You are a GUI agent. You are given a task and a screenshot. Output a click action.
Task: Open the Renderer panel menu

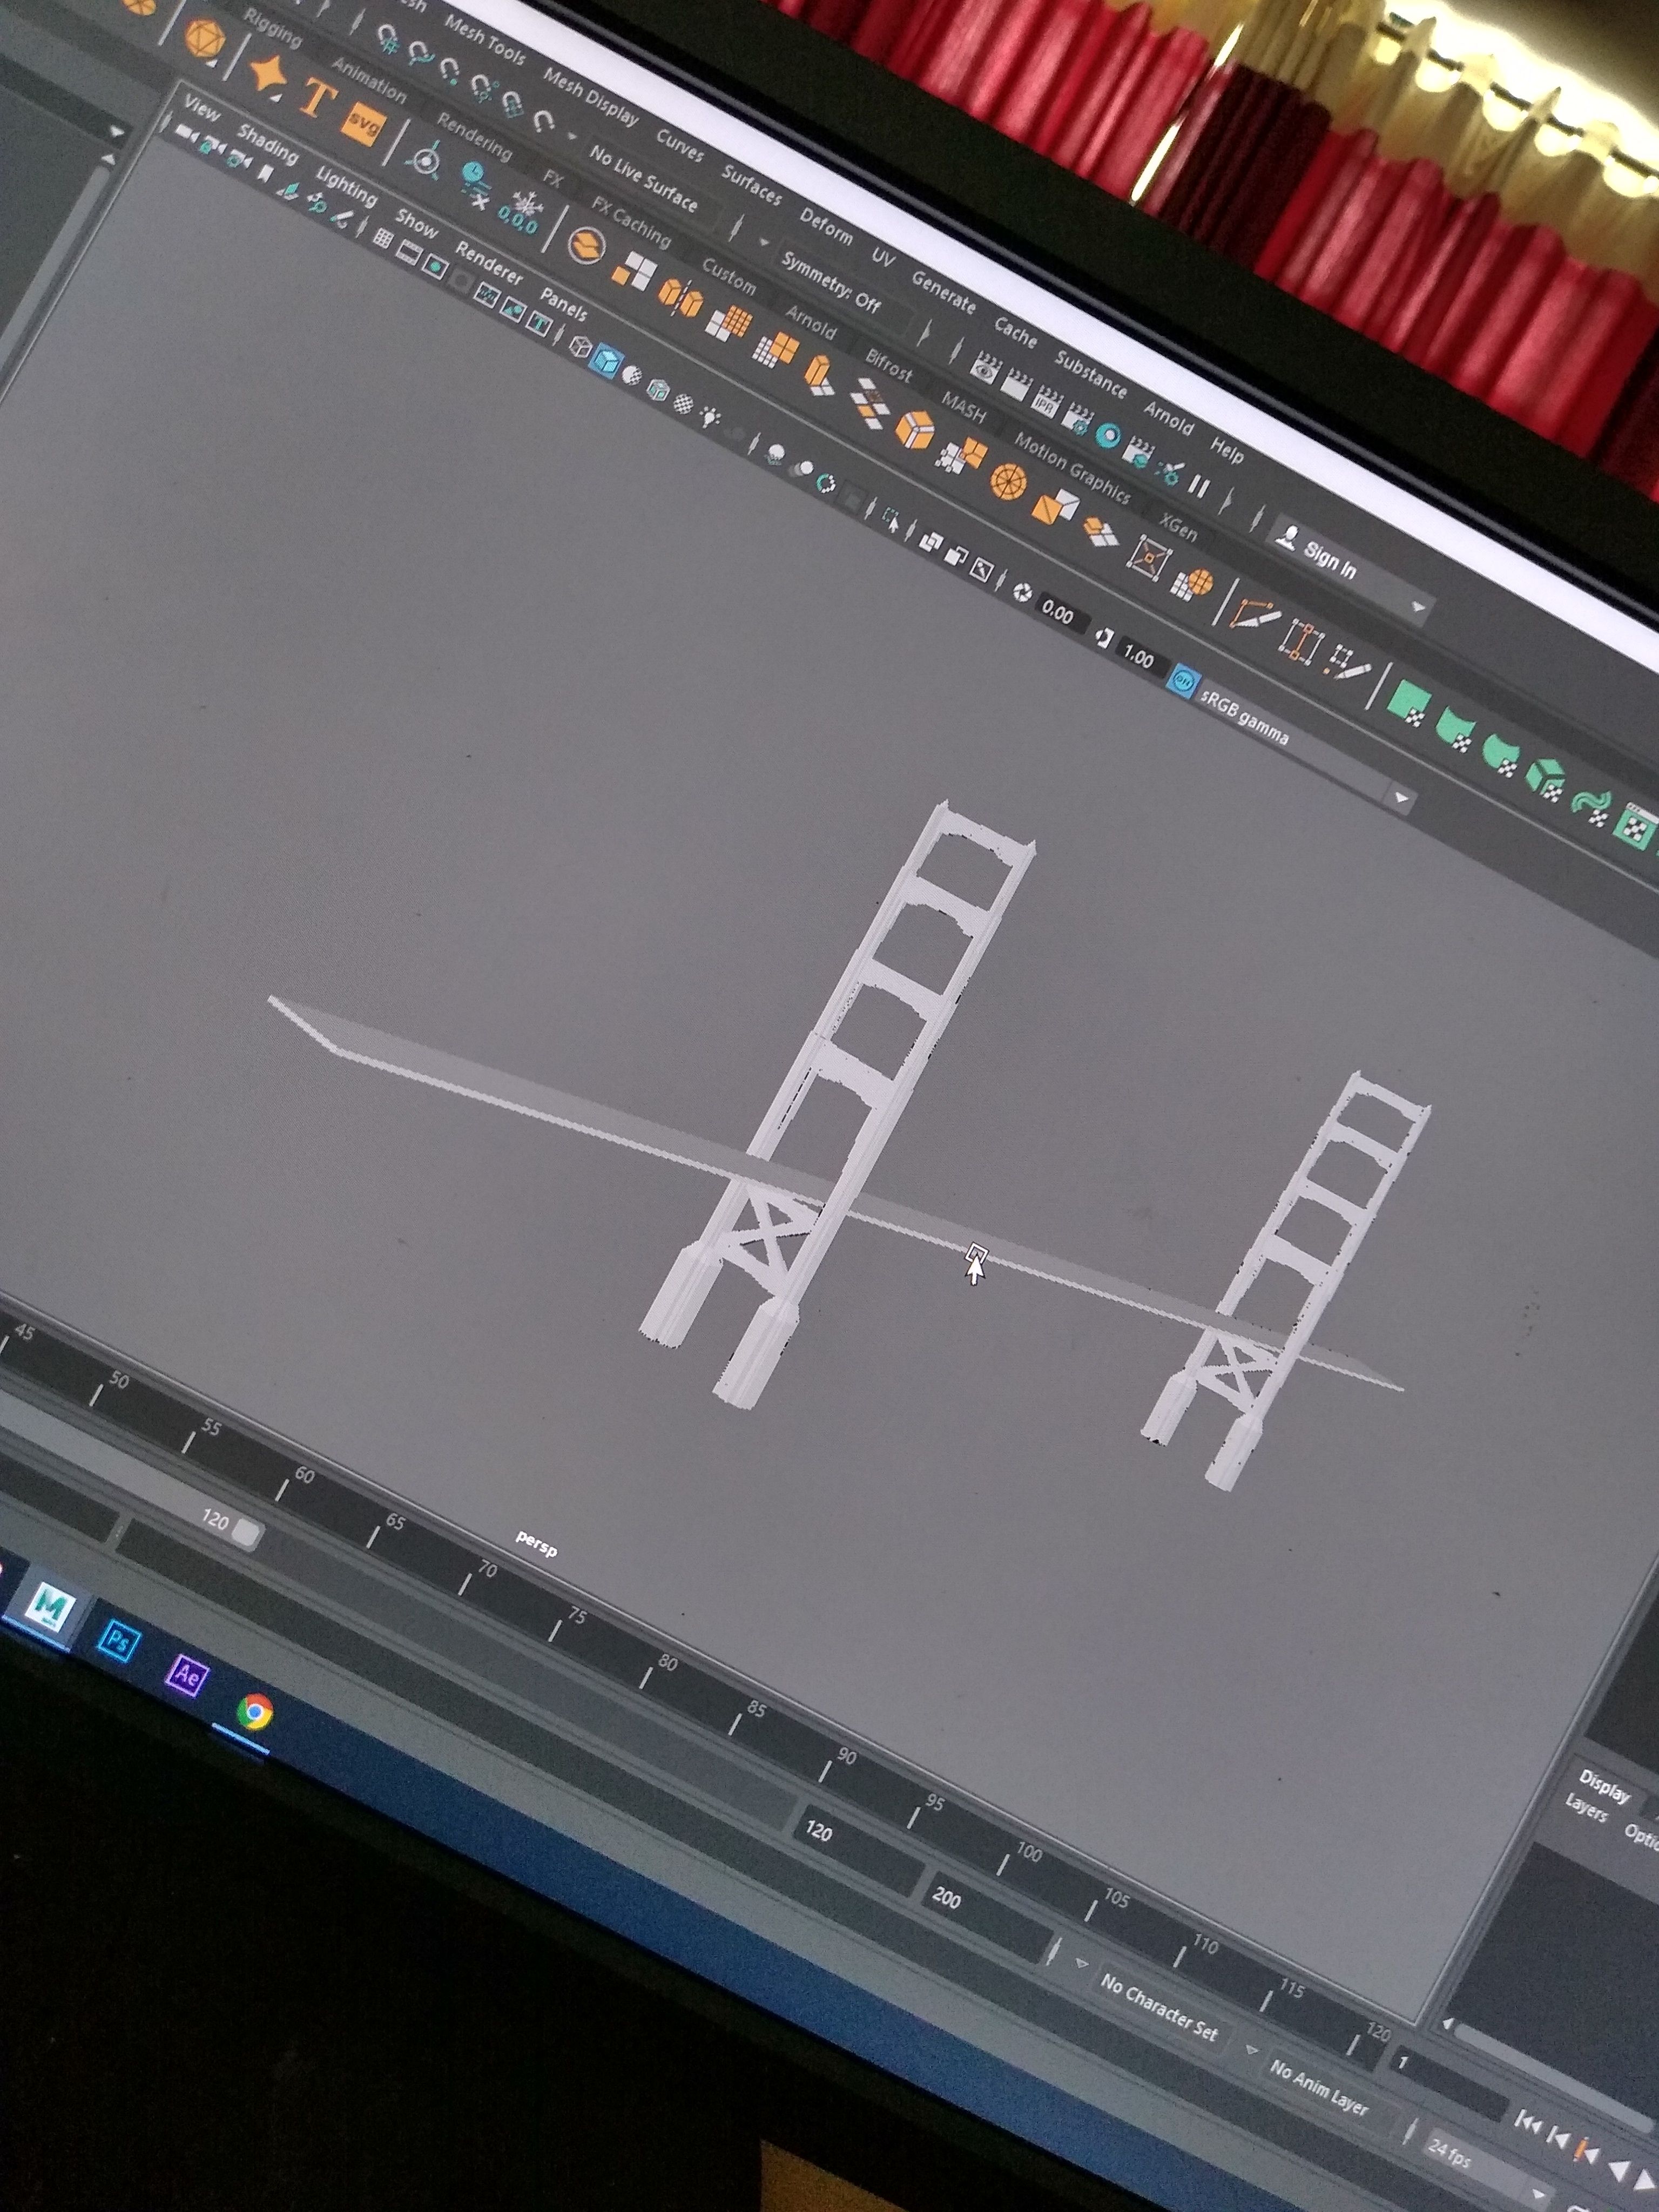[489, 262]
